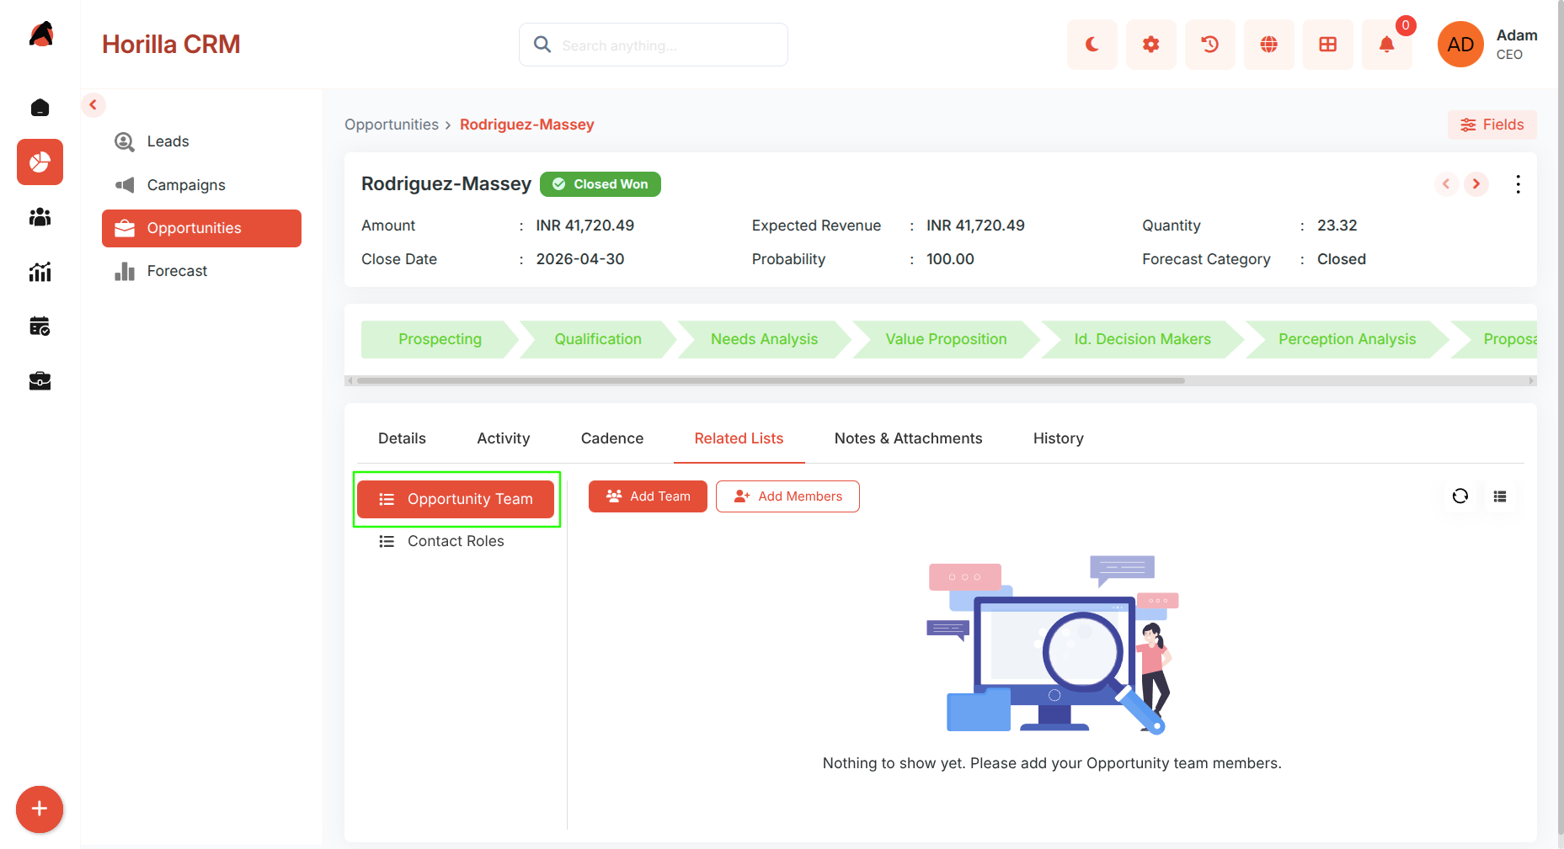Toggle dark mode with the moon icon

click(1092, 45)
